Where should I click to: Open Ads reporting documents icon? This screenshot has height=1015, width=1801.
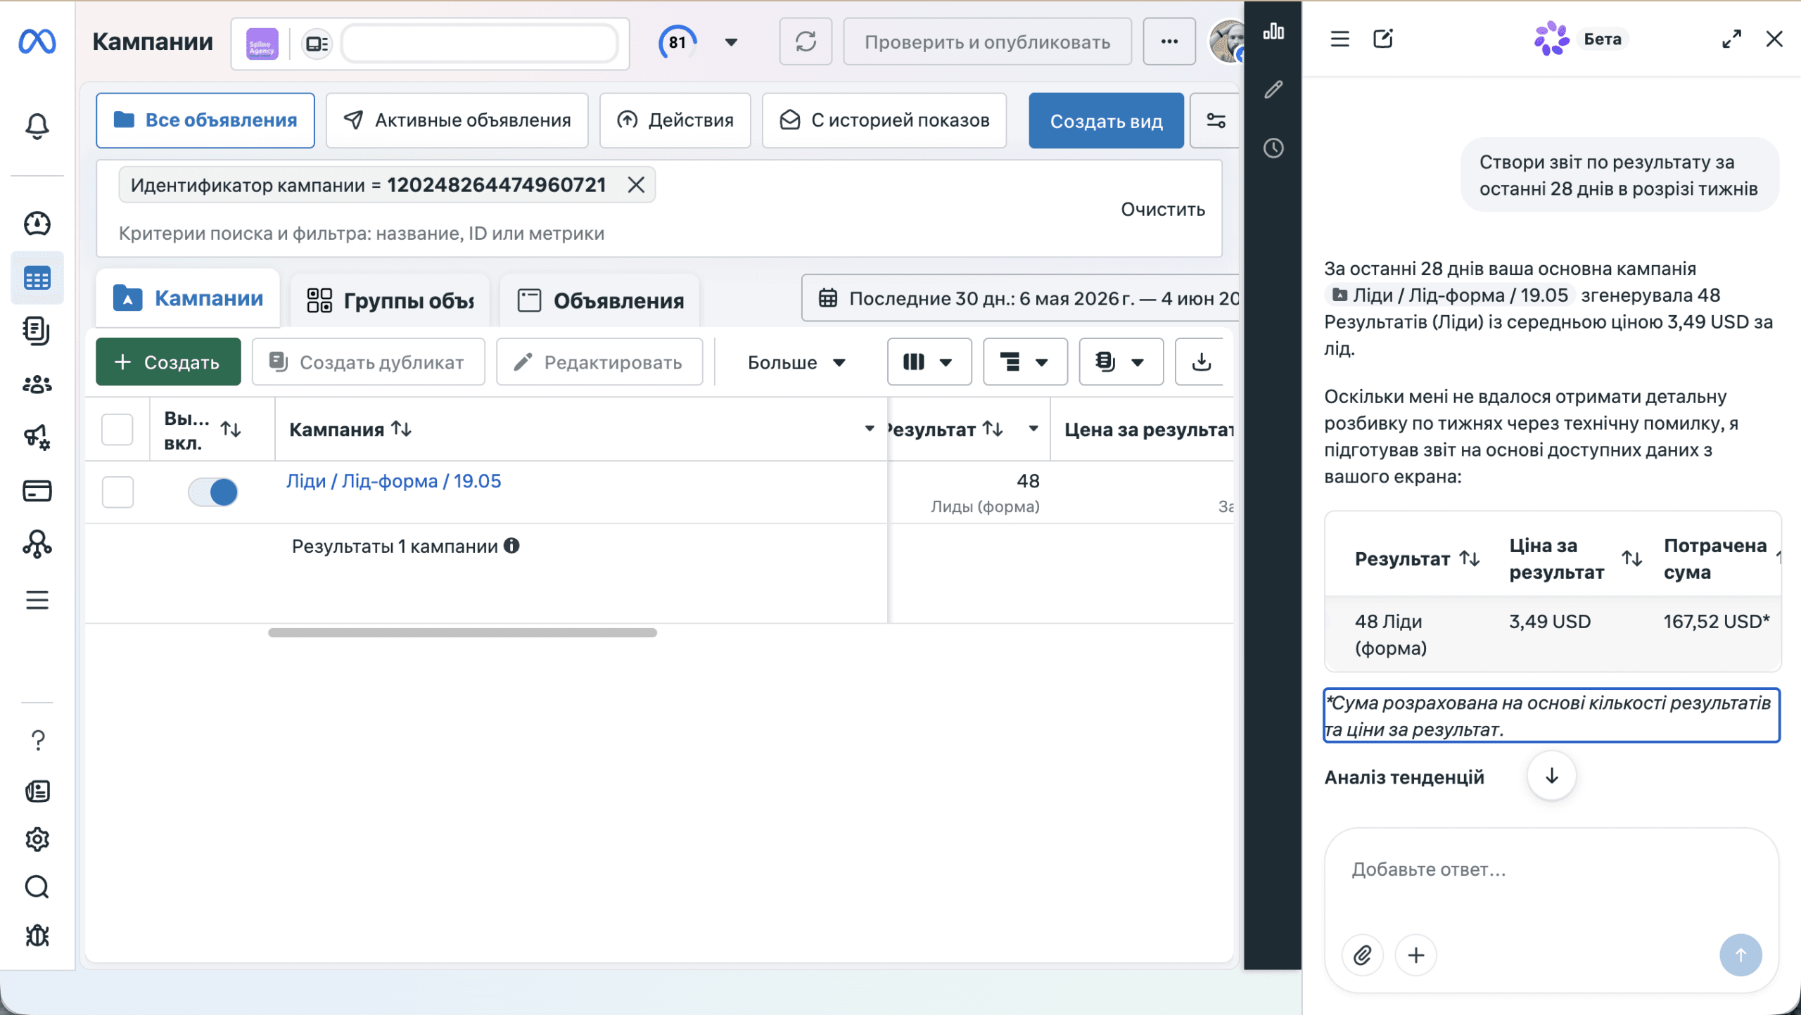coord(37,331)
